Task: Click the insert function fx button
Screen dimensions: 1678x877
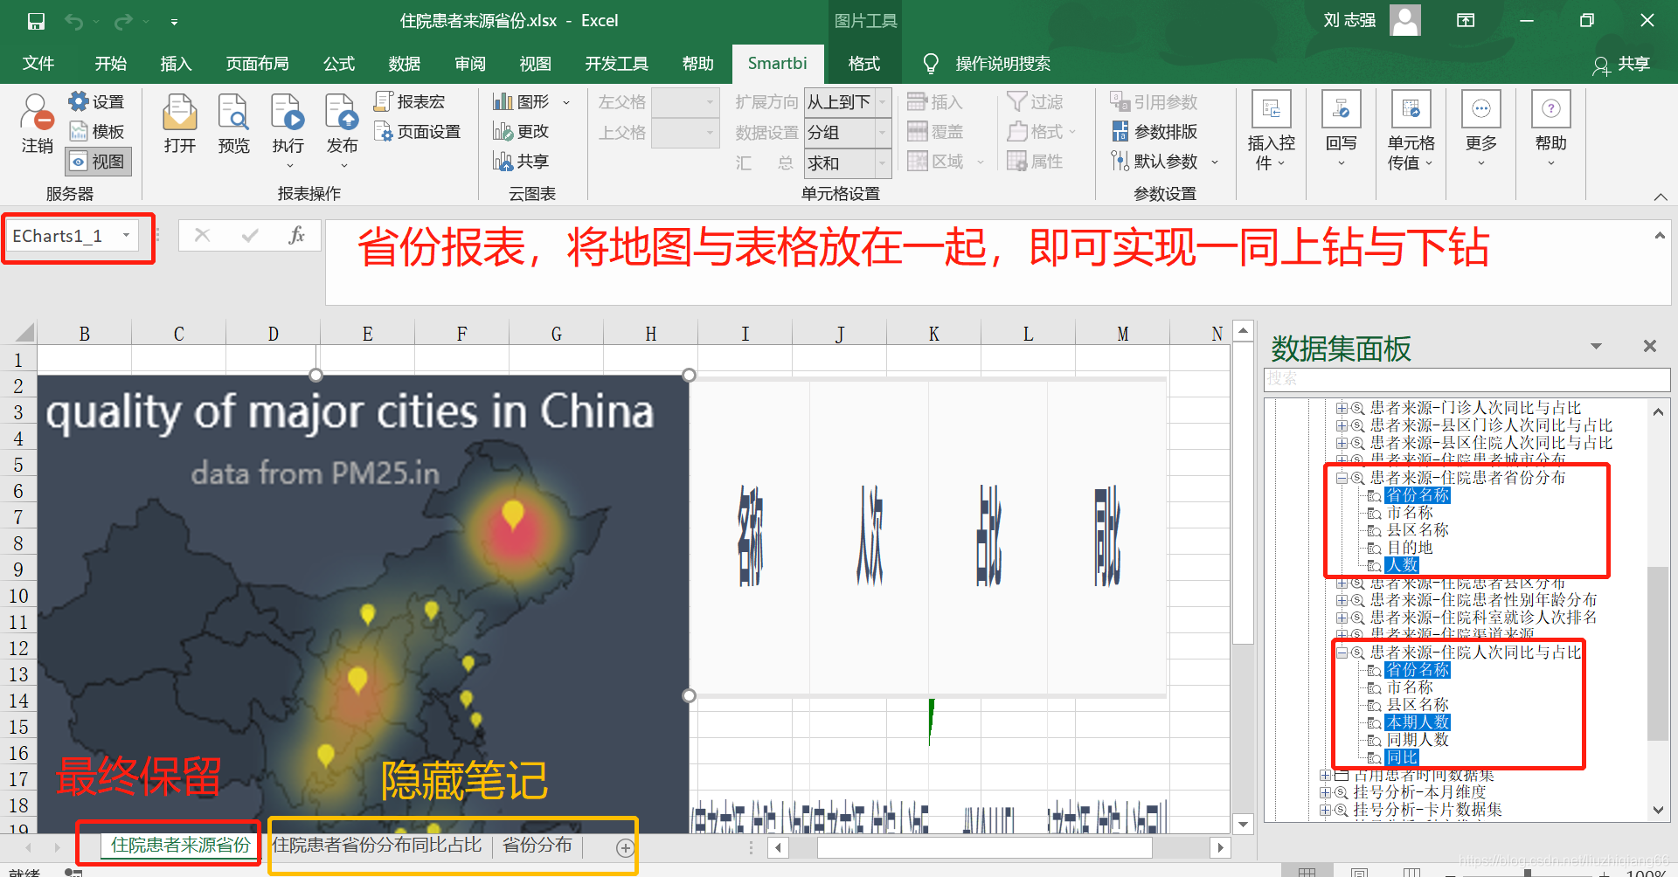Action: pyautogui.click(x=296, y=235)
